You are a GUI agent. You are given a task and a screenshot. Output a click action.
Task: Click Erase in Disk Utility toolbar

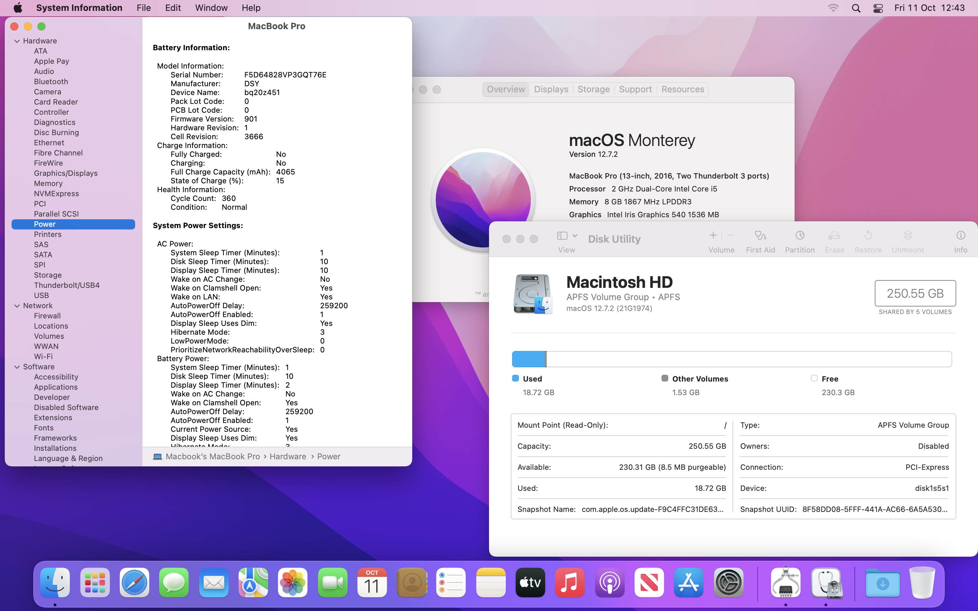tap(834, 241)
